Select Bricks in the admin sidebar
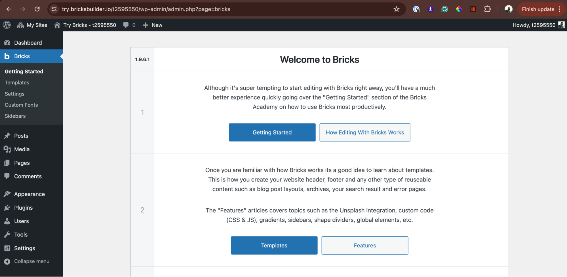The height and width of the screenshot is (277, 567). (22, 56)
